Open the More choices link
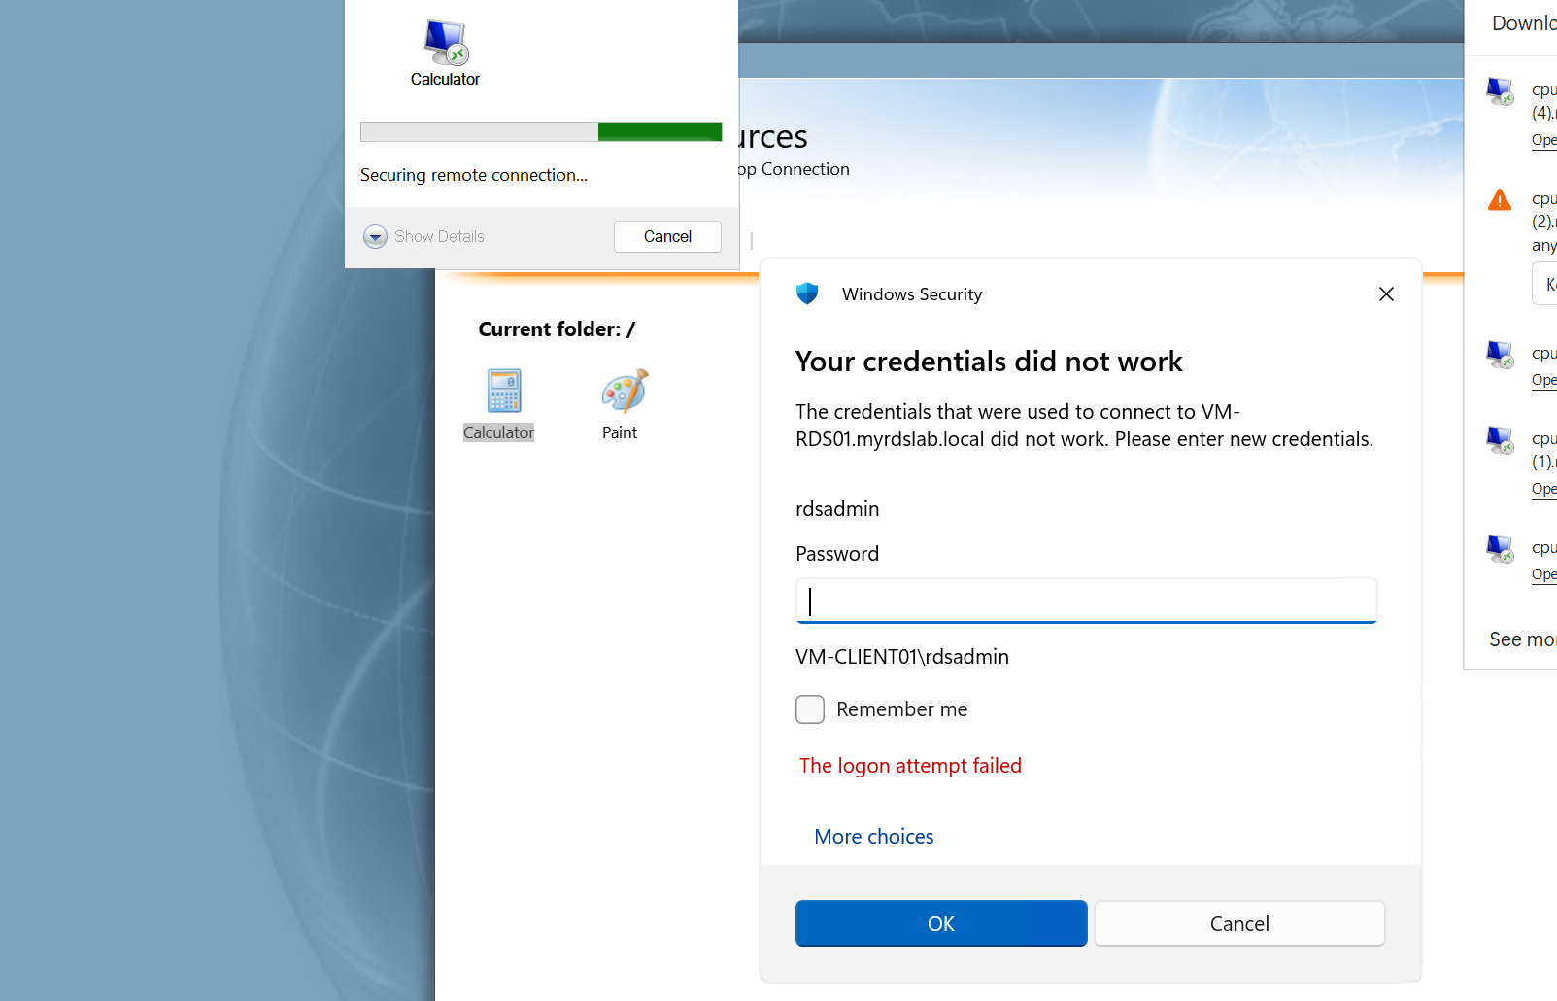The image size is (1557, 1001). coord(874,837)
